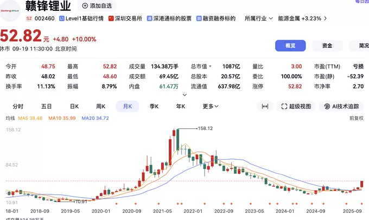
Task: Open 超级视图 fullscreen chart
Action: pos(296,106)
